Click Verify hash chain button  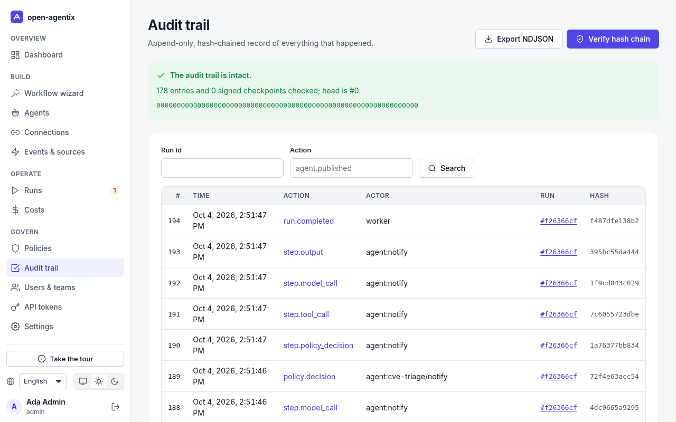pos(613,39)
